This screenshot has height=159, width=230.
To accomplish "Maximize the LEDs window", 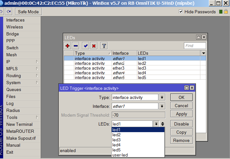I will (x=199, y=37).
